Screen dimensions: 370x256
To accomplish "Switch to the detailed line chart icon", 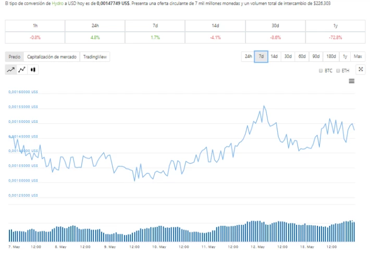I will pyautogui.click(x=22, y=70).
